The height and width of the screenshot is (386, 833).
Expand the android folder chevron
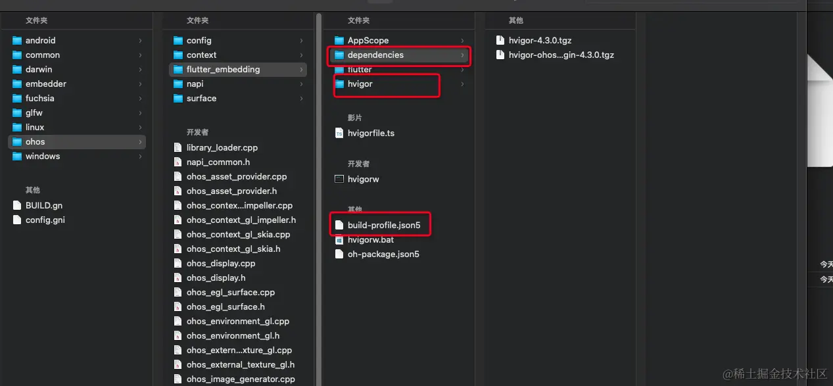coord(140,40)
